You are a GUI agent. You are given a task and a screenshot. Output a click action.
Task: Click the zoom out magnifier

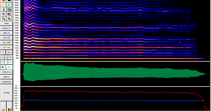click(x=3, y=19)
